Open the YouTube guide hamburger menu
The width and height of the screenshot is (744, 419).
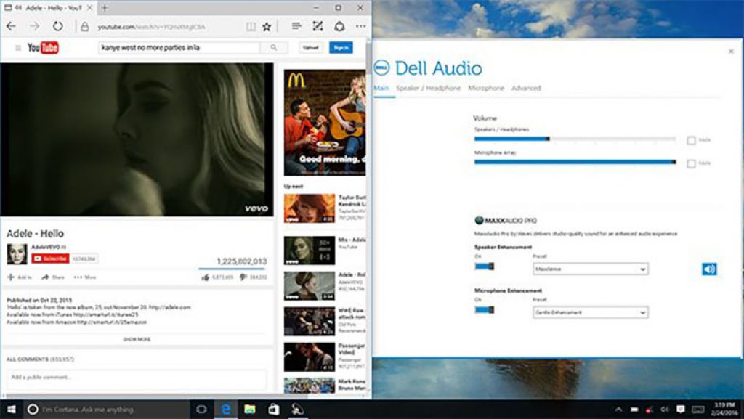18,48
